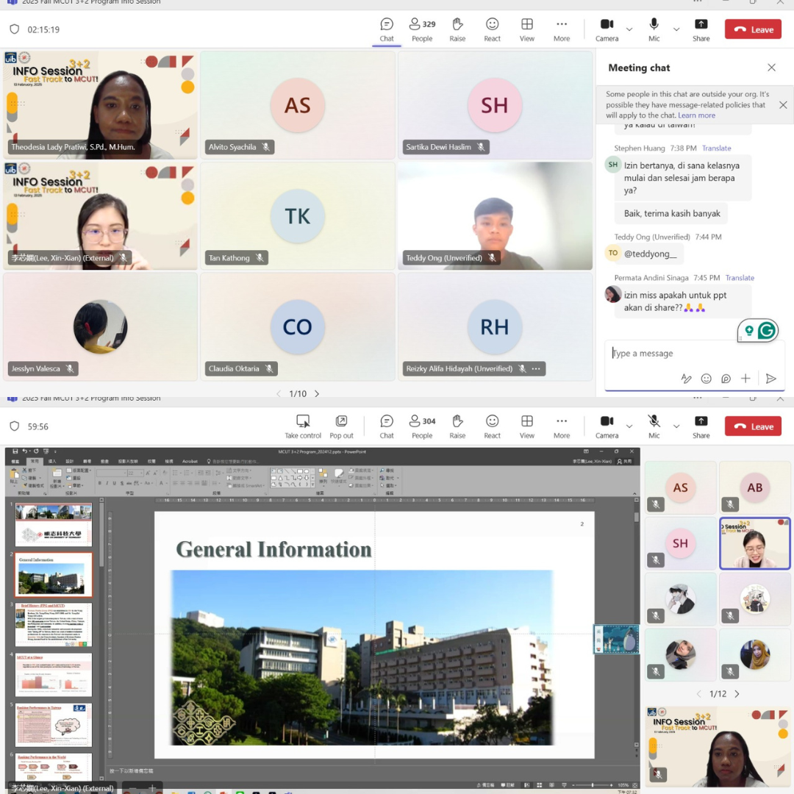
Task: Select Teddy Ong video tile
Action: [x=495, y=216]
